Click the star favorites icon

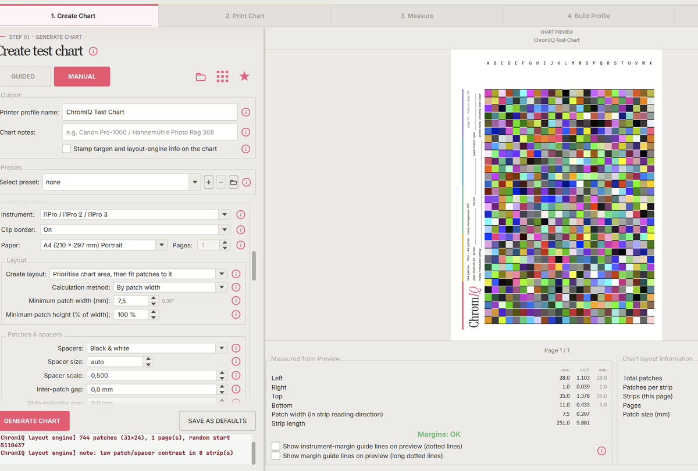tap(244, 76)
